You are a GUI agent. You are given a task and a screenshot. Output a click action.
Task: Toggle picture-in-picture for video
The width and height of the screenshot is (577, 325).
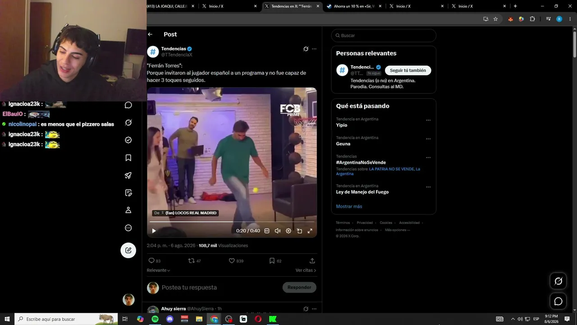299,231
